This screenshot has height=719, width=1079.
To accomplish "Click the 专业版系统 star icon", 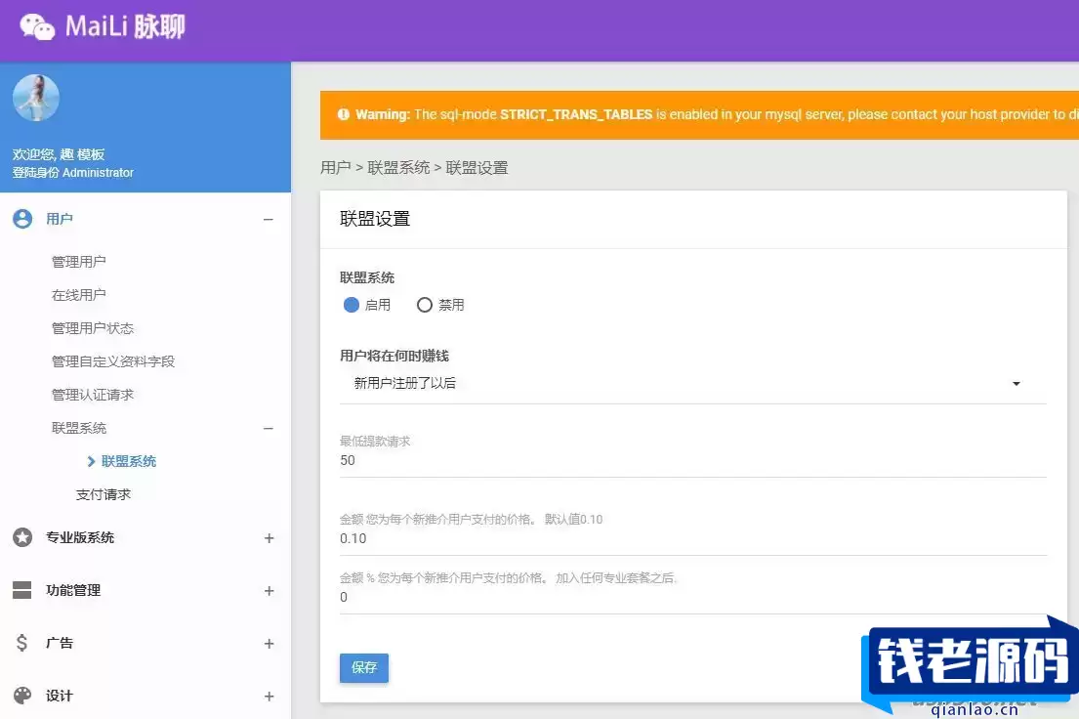I will 22,537.
